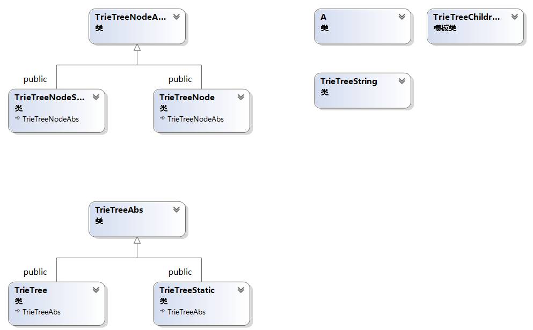Viewport: 533px width, 330px height.
Task: Select inheritance arrowhead below TrieTreeAbs class
Action: click(x=137, y=241)
